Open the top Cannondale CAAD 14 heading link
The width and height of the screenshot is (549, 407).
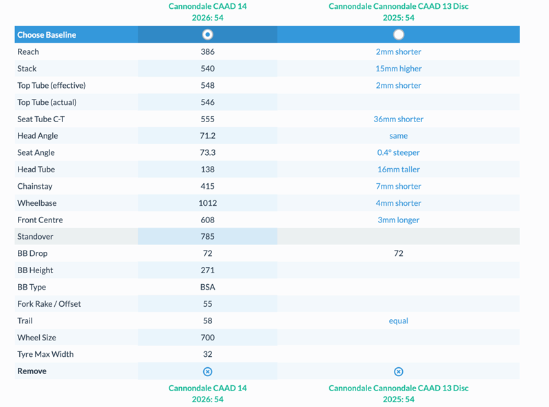point(208,7)
